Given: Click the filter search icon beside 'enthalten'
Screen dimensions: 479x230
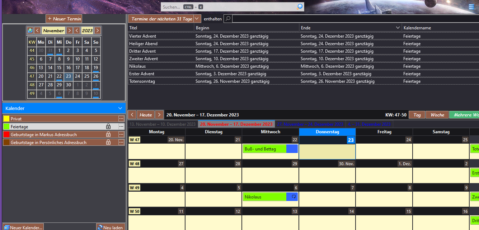Looking at the screenshot, I should click(227, 19).
